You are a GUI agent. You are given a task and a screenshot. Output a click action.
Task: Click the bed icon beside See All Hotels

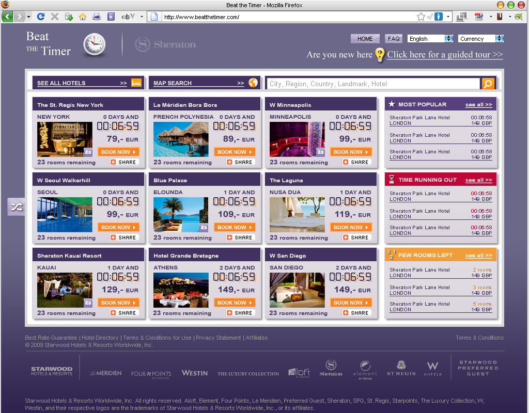coord(136,83)
